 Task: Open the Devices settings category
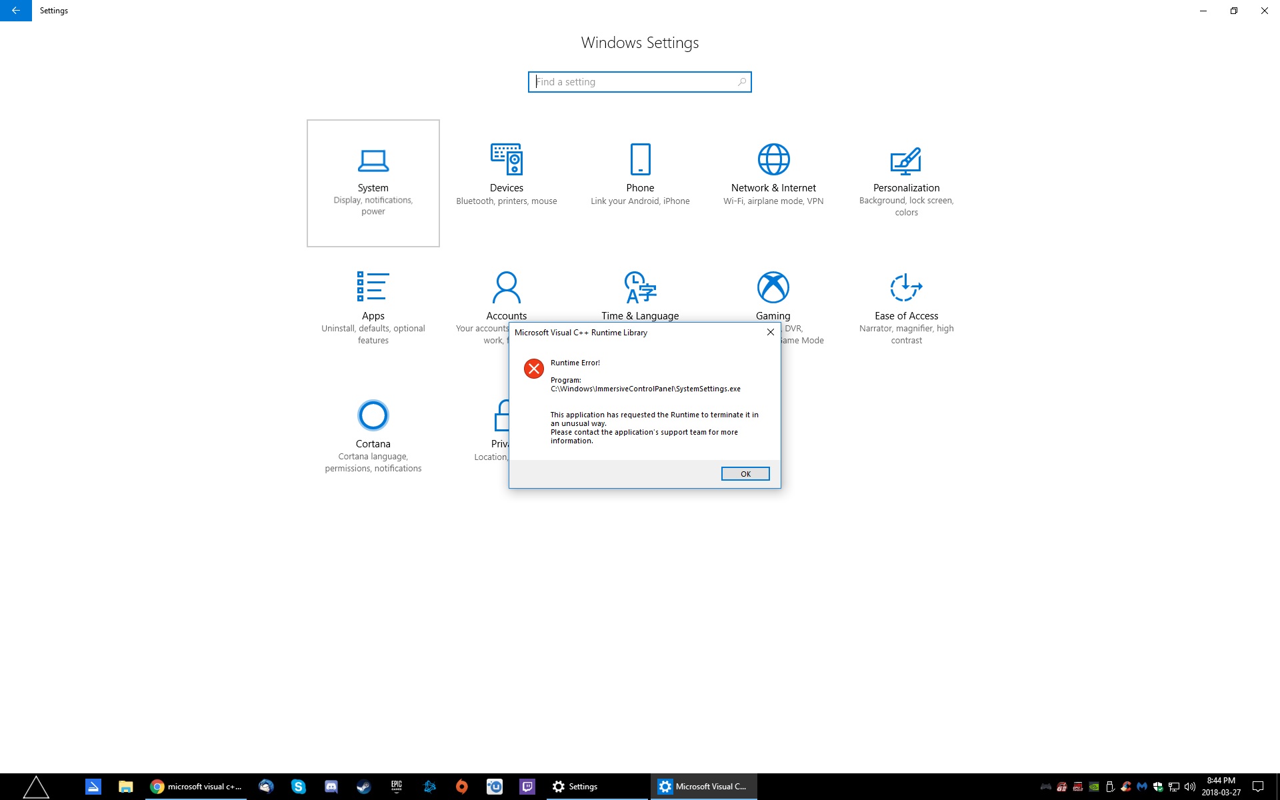[x=507, y=175]
